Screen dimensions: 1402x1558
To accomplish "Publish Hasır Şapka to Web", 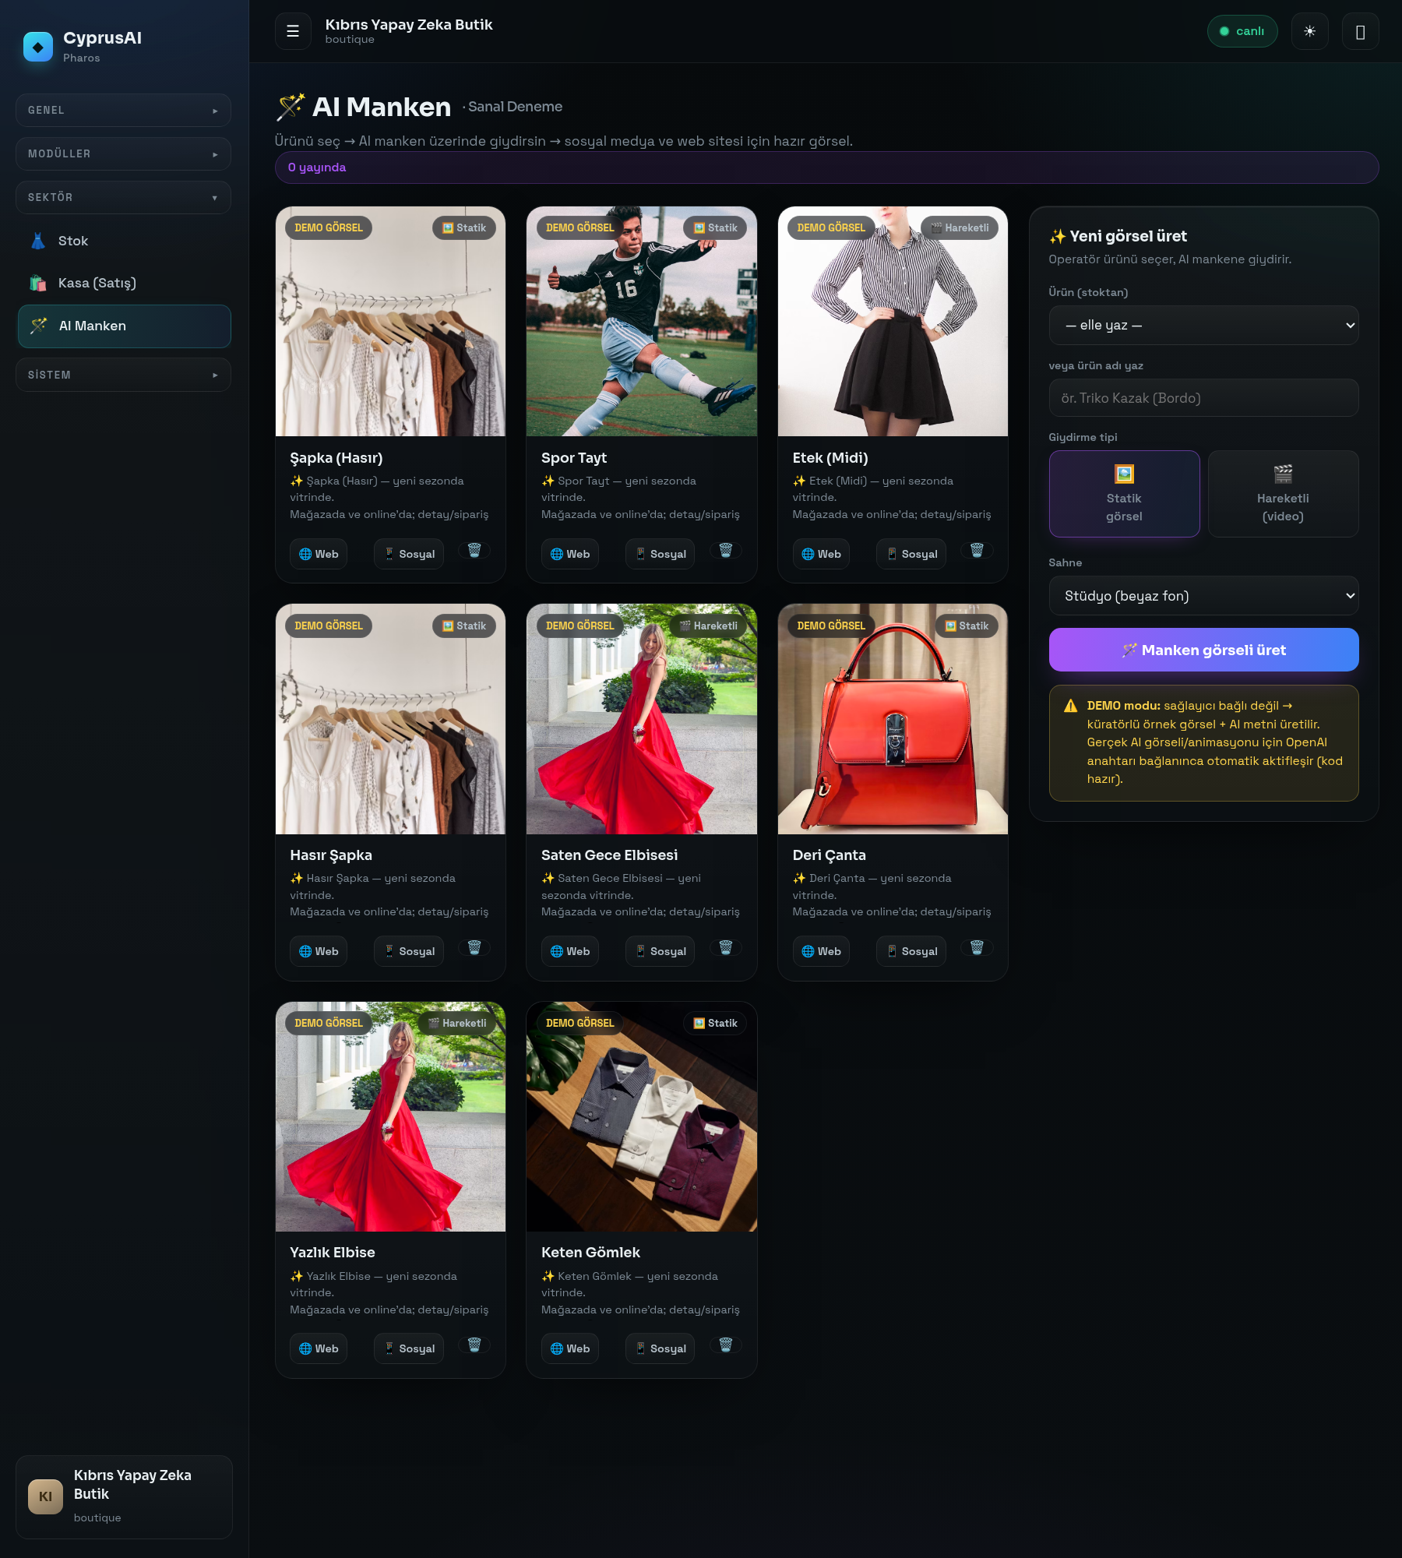I will point(319,951).
